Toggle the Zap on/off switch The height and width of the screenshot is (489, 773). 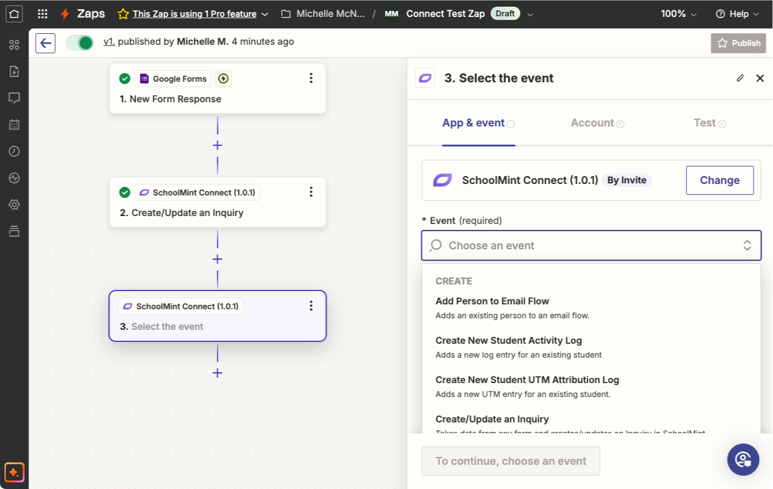tap(80, 43)
